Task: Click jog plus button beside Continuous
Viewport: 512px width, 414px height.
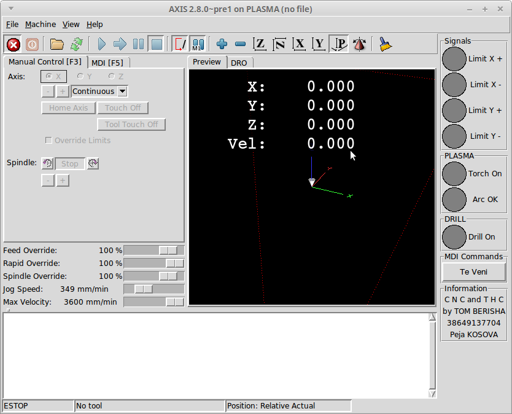Action: pyautogui.click(x=63, y=91)
